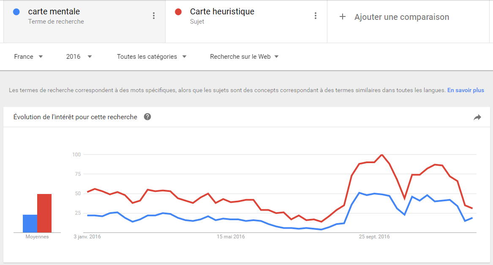This screenshot has height=265, width=493.
Task: Open the carte mentale three-dot menu
Action: click(x=154, y=16)
